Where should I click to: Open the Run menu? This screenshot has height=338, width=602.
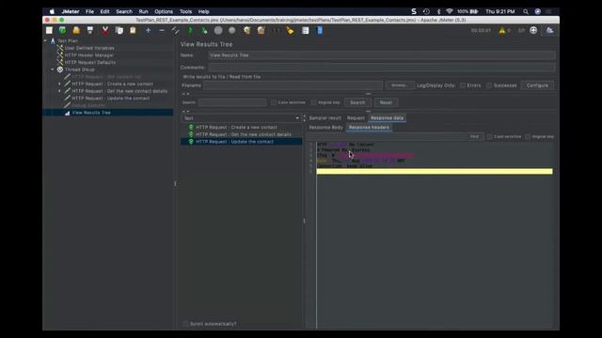click(143, 11)
